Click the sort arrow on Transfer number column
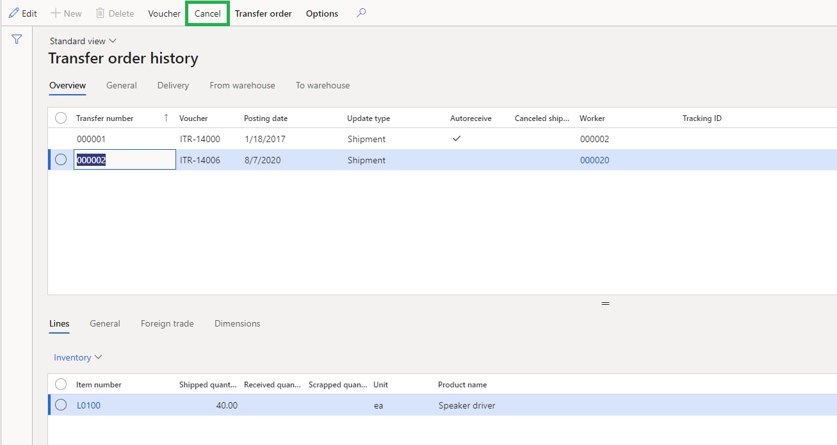The image size is (837, 445). point(167,118)
